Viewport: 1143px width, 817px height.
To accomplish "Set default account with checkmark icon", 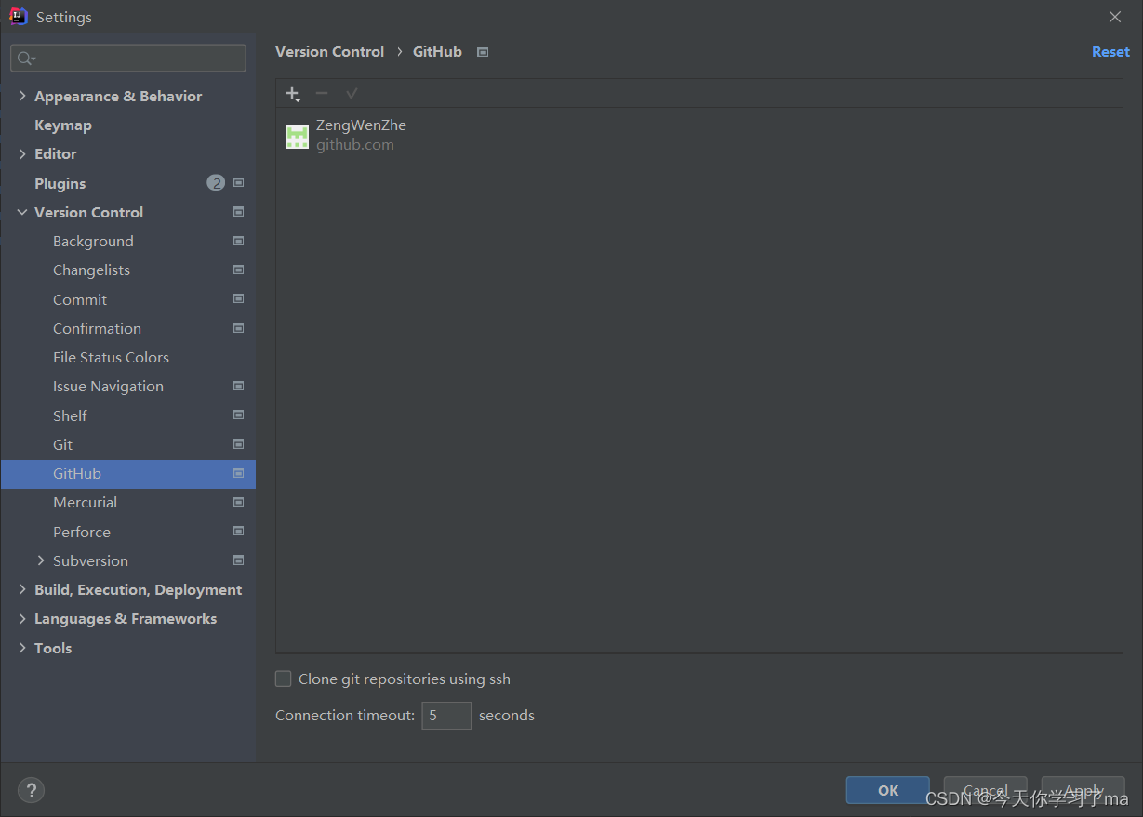I will coord(352,93).
